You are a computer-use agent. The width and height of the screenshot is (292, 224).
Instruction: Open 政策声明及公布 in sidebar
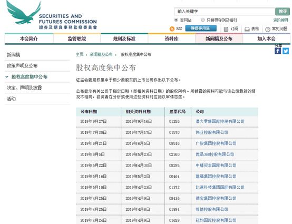coord(22,66)
